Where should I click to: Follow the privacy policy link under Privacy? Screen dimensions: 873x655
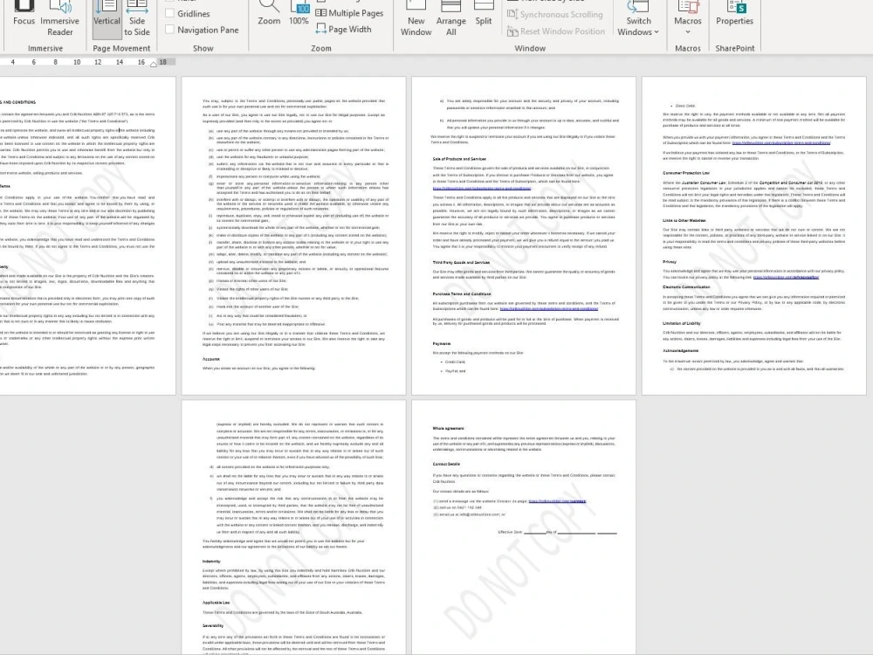click(x=786, y=277)
